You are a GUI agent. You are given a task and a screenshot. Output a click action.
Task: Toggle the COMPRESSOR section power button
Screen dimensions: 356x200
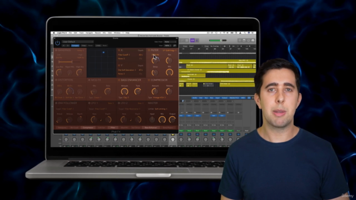coord(149,80)
